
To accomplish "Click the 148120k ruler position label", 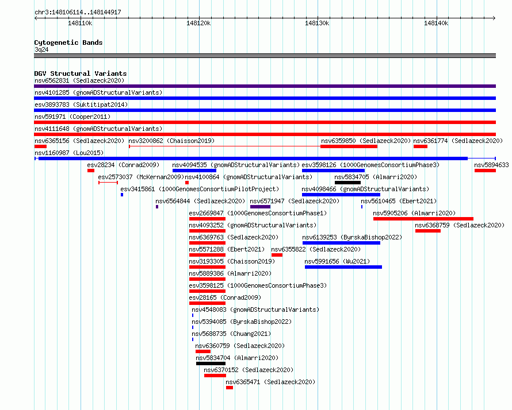I will (198, 23).
